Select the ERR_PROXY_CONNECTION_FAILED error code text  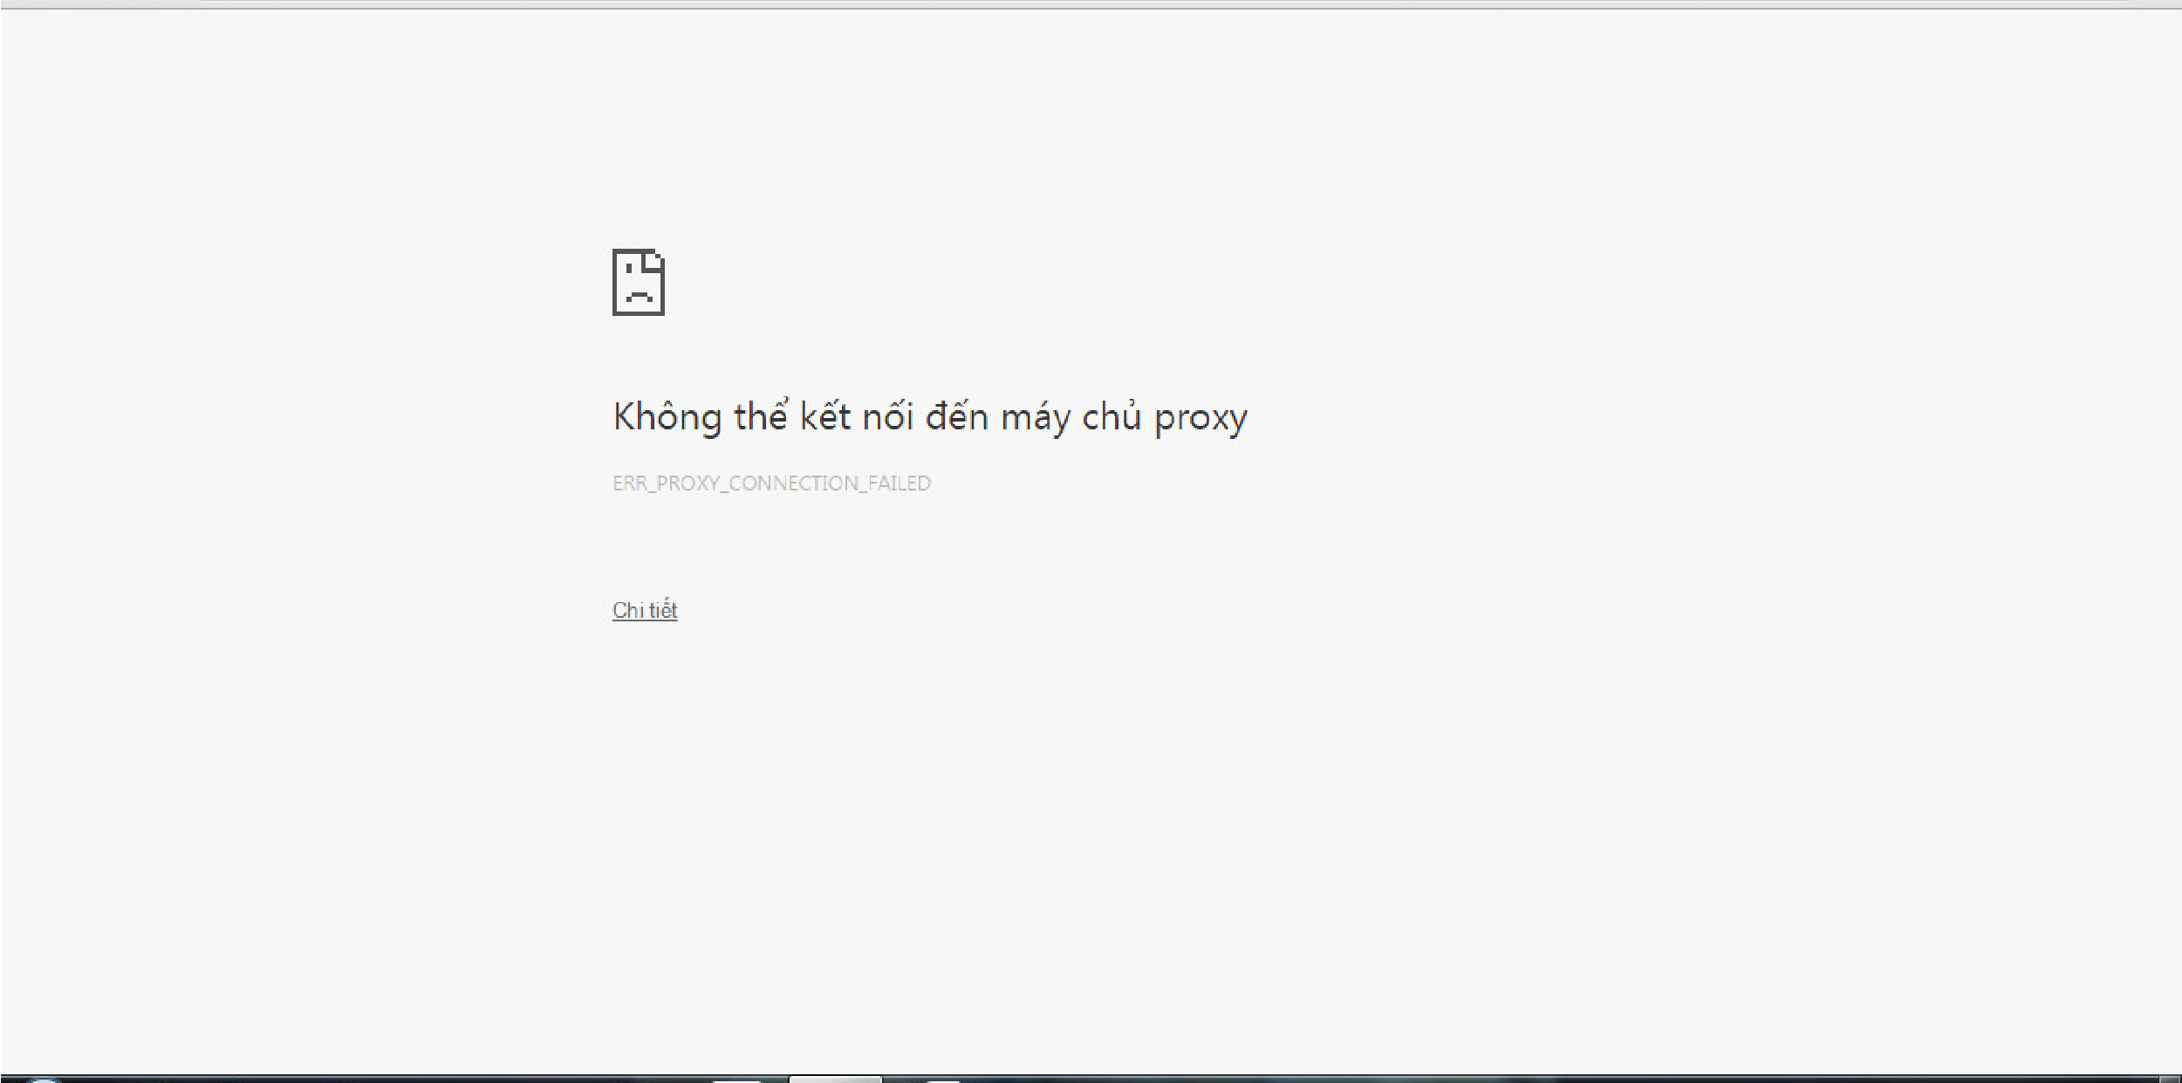[x=771, y=482]
